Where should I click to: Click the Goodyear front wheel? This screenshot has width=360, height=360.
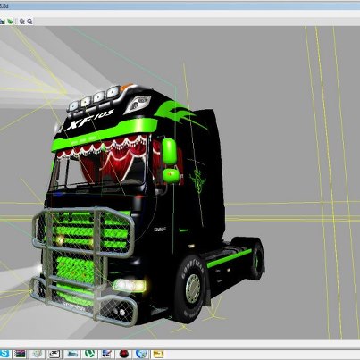190,288
